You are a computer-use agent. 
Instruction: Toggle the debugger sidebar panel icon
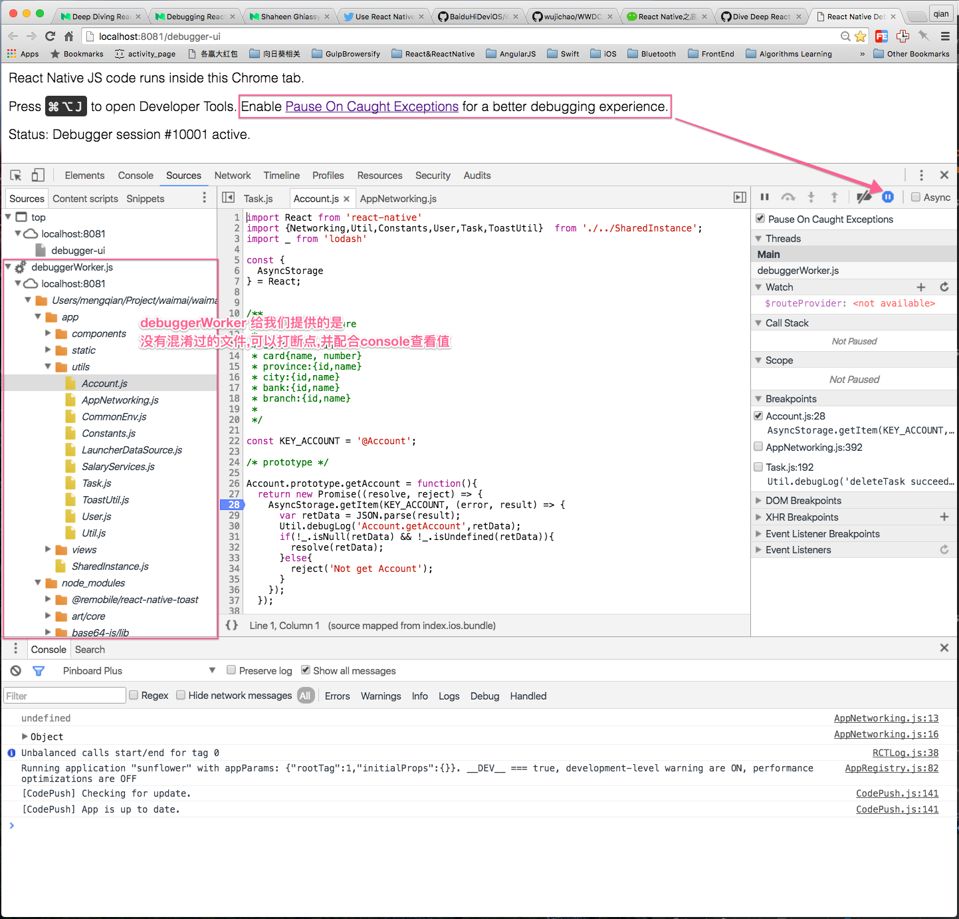click(x=740, y=197)
